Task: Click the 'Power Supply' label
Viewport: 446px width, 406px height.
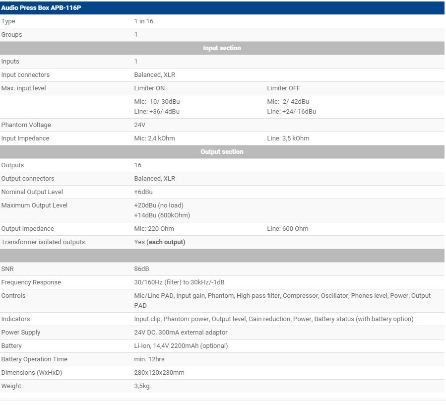Action: pos(21,333)
